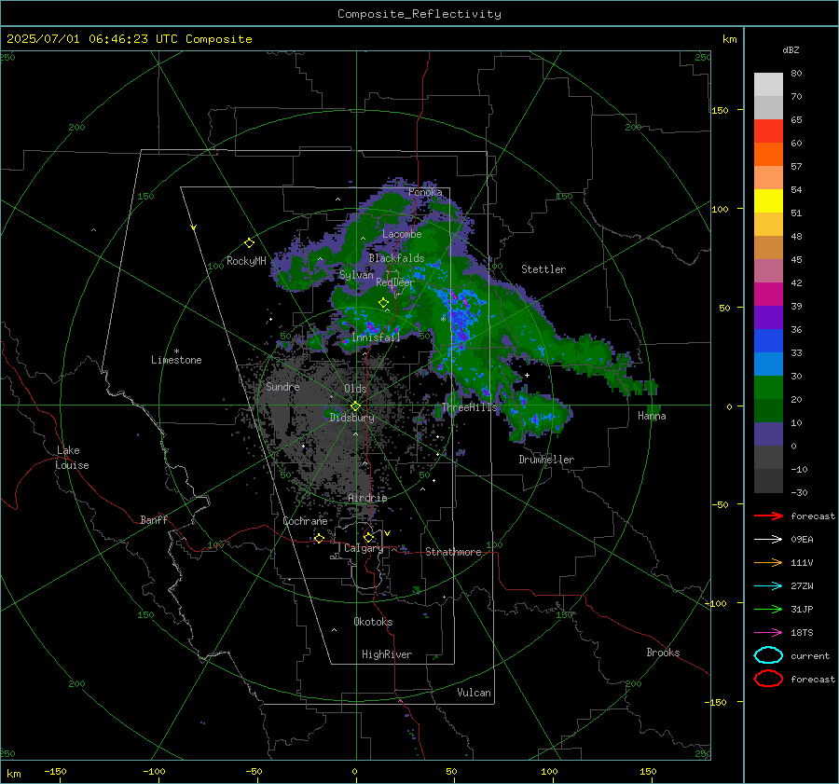Click the Olds city label
This screenshot has width=839, height=784.
[355, 389]
